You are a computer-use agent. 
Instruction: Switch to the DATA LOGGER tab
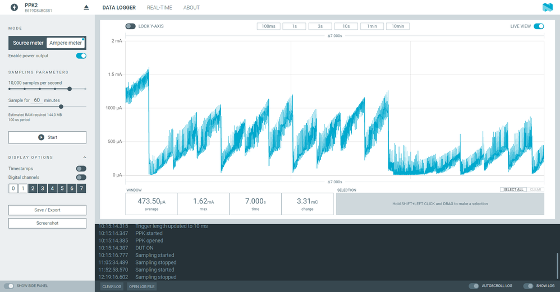[x=119, y=7]
